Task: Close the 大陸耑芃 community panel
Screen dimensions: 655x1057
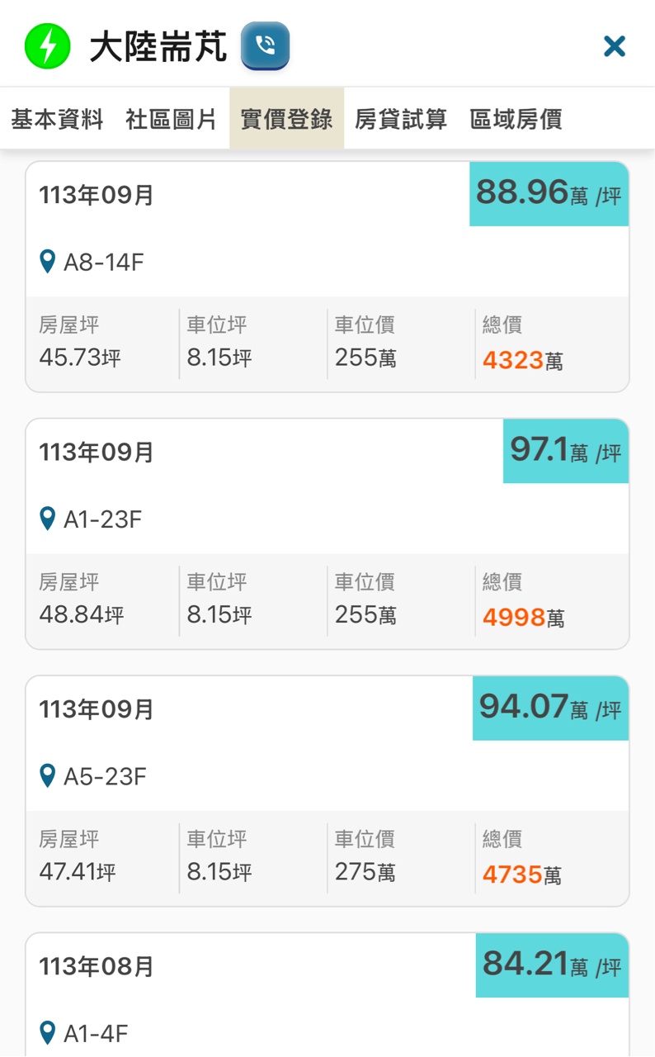Action: point(615,46)
